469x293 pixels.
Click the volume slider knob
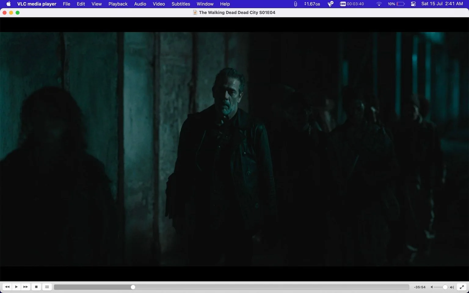pos(445,287)
